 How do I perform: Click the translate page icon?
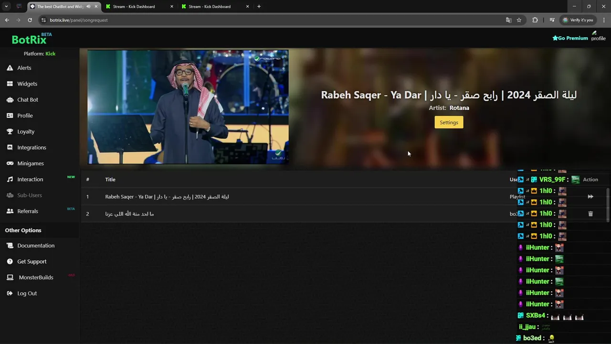[508, 20]
